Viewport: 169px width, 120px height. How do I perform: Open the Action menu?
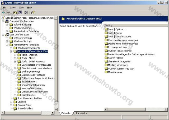click(13, 8)
